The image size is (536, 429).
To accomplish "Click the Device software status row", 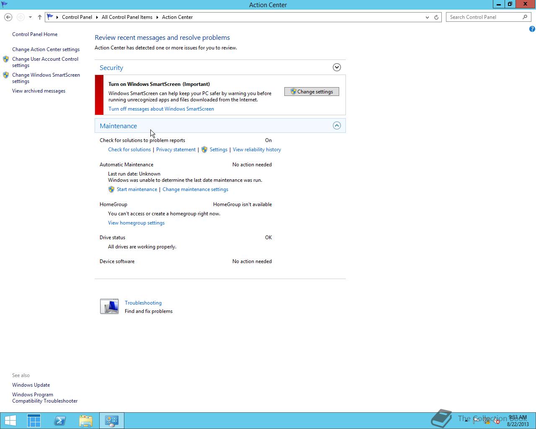I will click(x=186, y=261).
